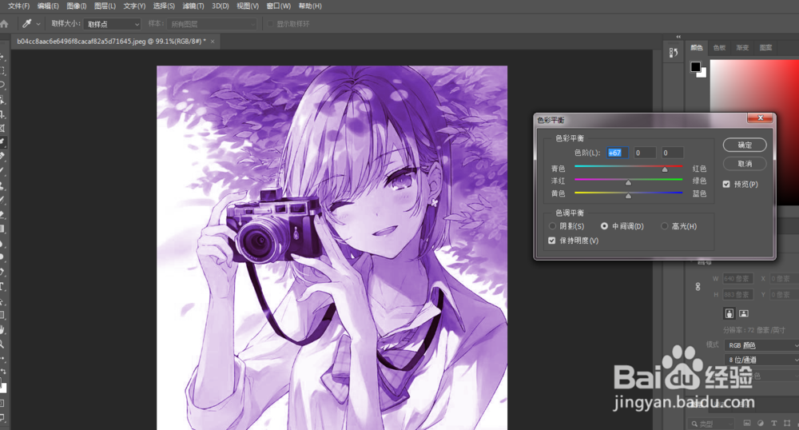Click the 黄色–蓝色 slider handle
This screenshot has width=799, height=430.
[628, 196]
